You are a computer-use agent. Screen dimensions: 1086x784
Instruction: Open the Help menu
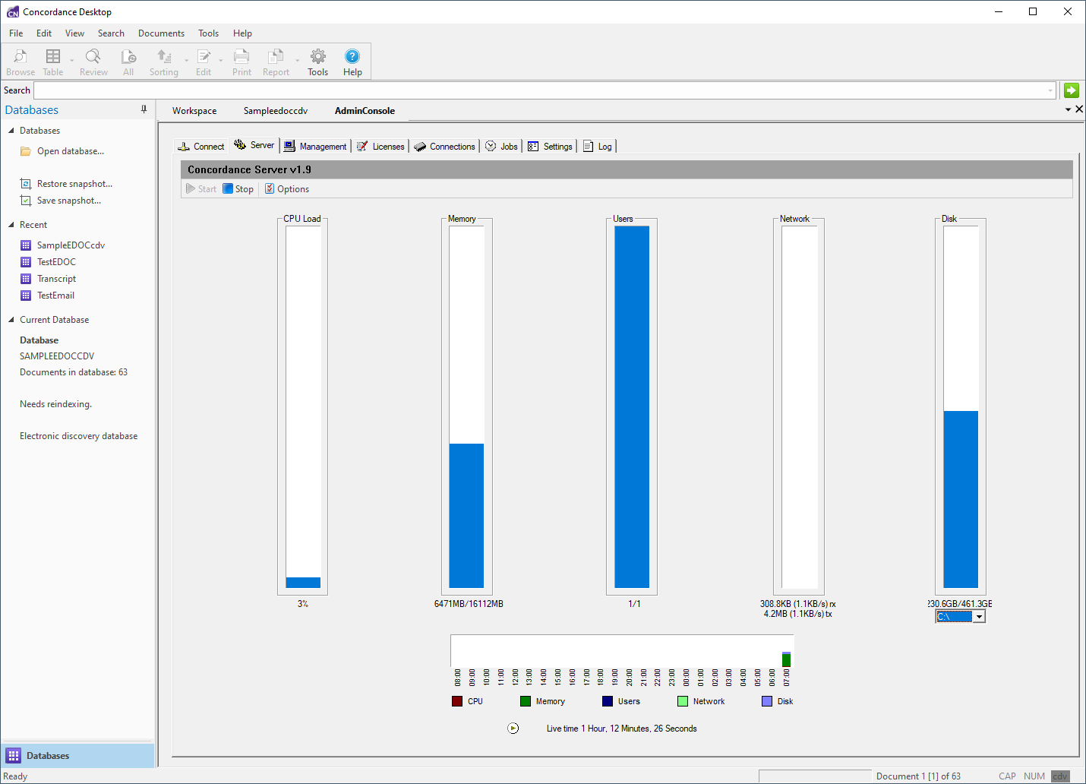point(242,33)
